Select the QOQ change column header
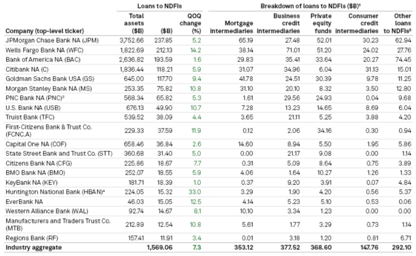This screenshot has width=416, height=256. [x=190, y=23]
